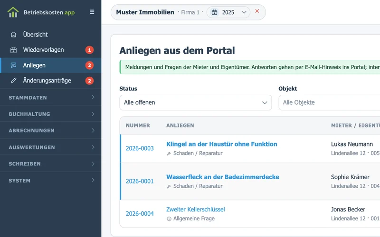Image resolution: width=380 pixels, height=237 pixels.
Task: Expand the STAMMDATEN section
Action: pos(51,98)
